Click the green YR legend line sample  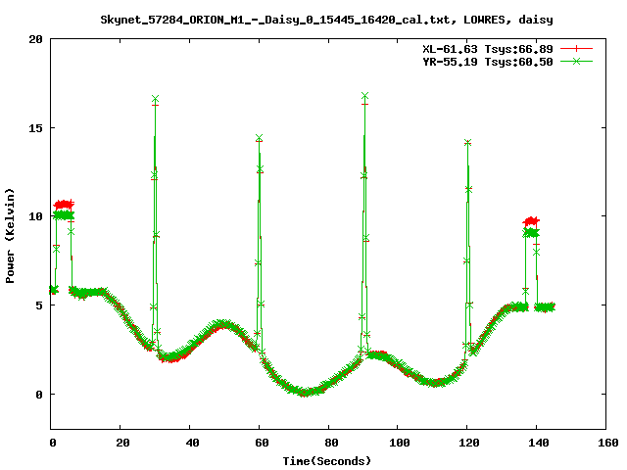(576, 61)
